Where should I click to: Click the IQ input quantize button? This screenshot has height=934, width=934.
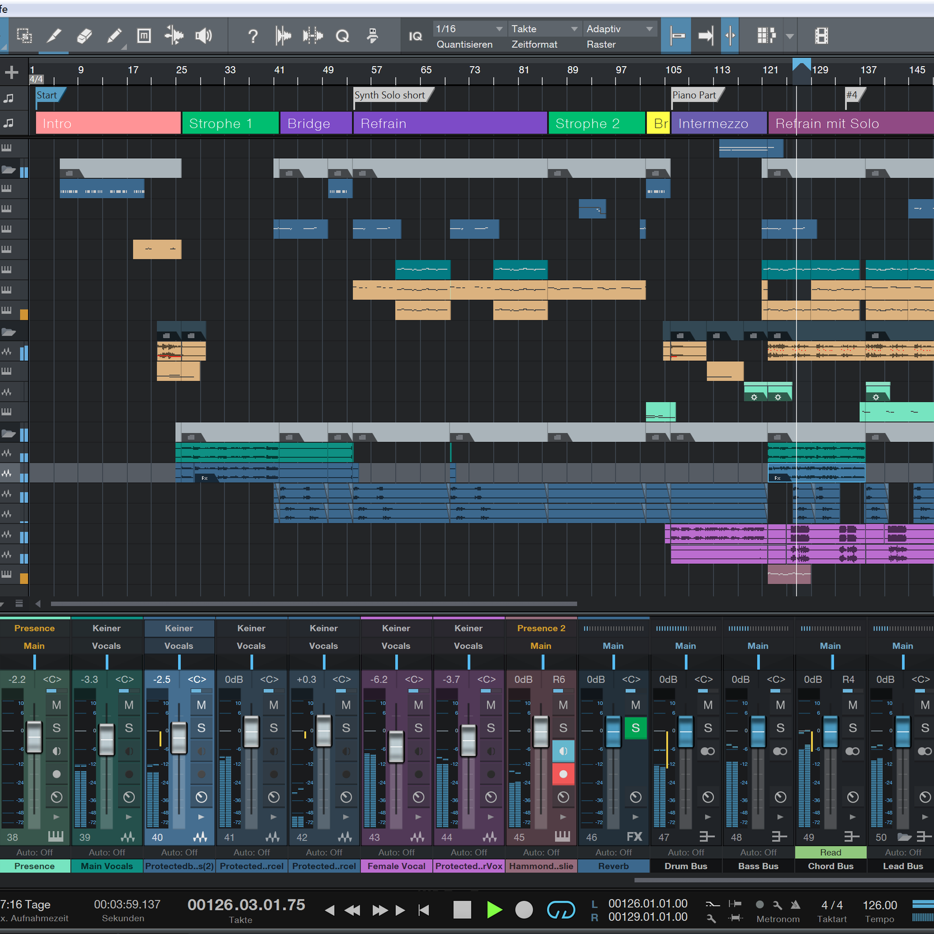coord(415,36)
